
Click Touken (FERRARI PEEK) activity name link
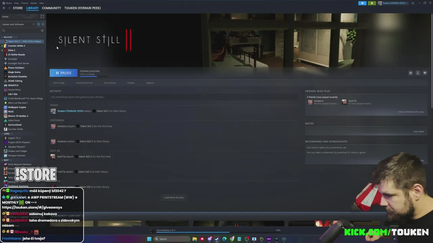70,111
